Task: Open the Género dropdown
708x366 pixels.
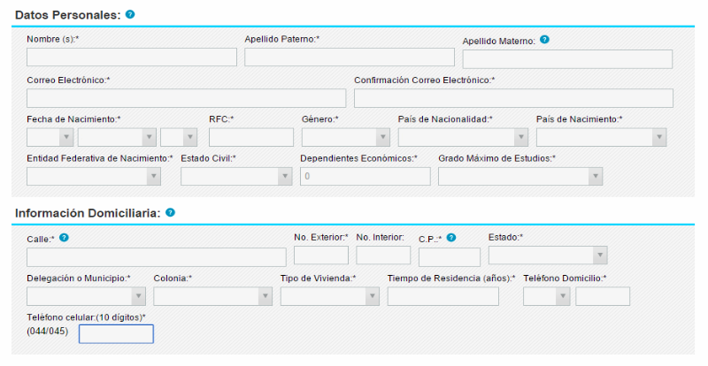Action: pyautogui.click(x=345, y=137)
